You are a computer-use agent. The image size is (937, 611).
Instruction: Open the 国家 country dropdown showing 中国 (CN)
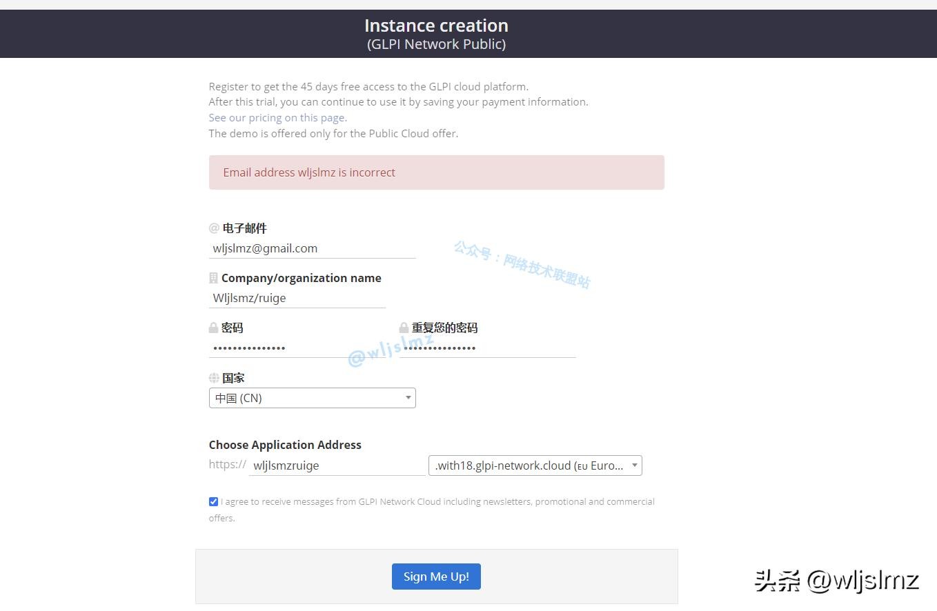312,398
